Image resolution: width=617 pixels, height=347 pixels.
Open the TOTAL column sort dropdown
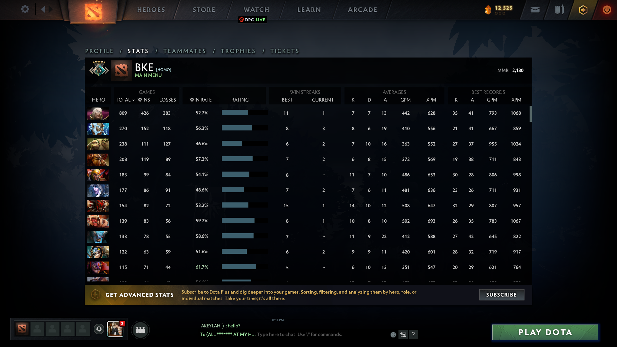[125, 100]
